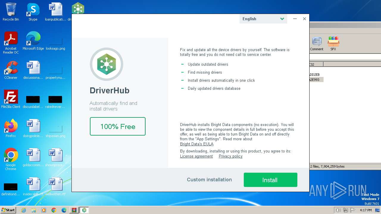Open the loanpublicati... Word document
Screen dimensions: 381x214
point(55,12)
